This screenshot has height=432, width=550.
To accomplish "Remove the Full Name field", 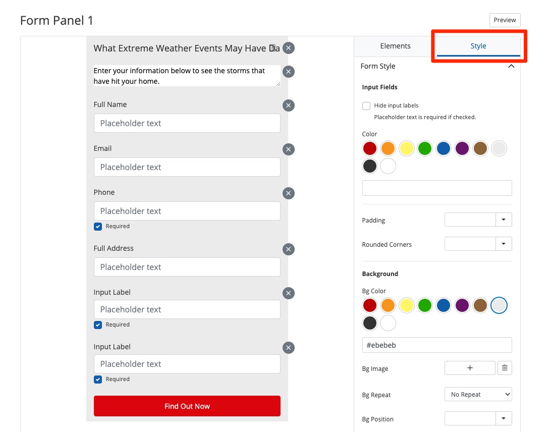I will (288, 105).
